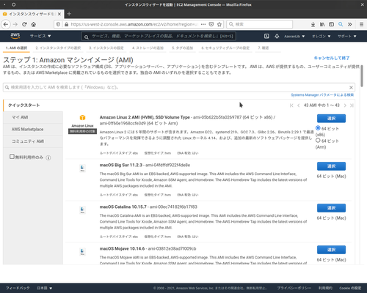Image resolution: width=367 pixels, height=293 pixels.
Task: Open the page actions three-dot menu
Action: coord(203,24)
